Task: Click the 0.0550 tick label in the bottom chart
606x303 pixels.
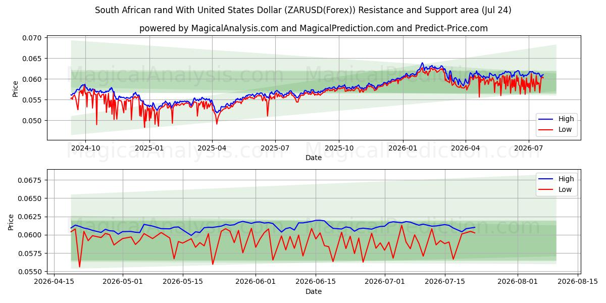Action: click(31, 272)
